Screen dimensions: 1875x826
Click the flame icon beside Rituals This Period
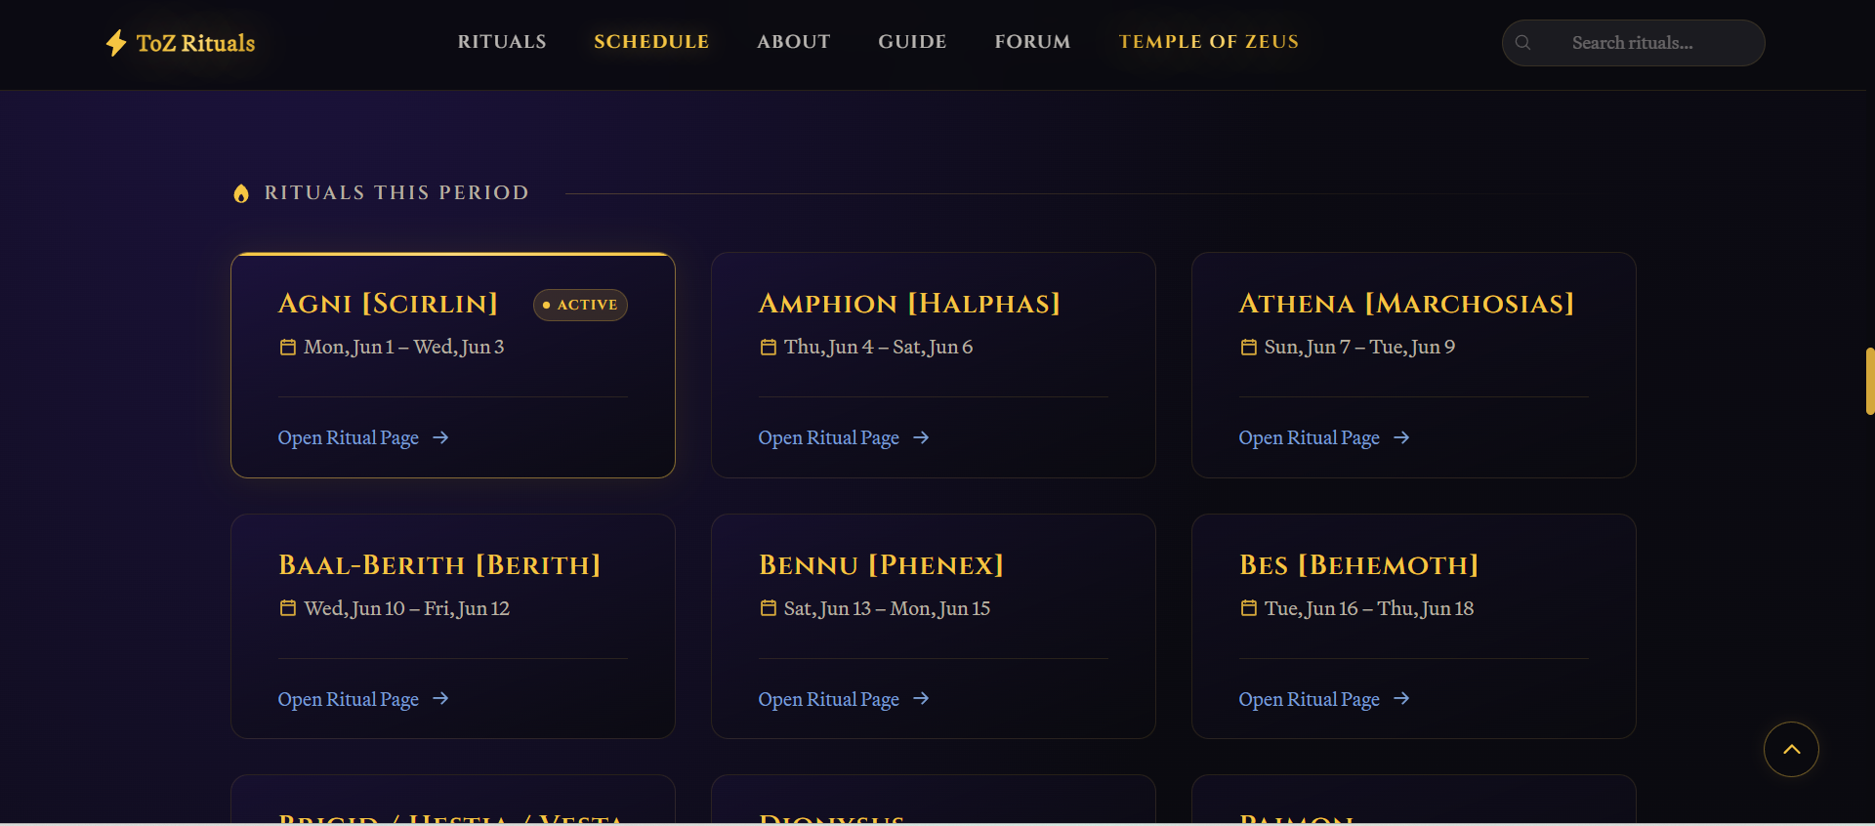coord(241,193)
